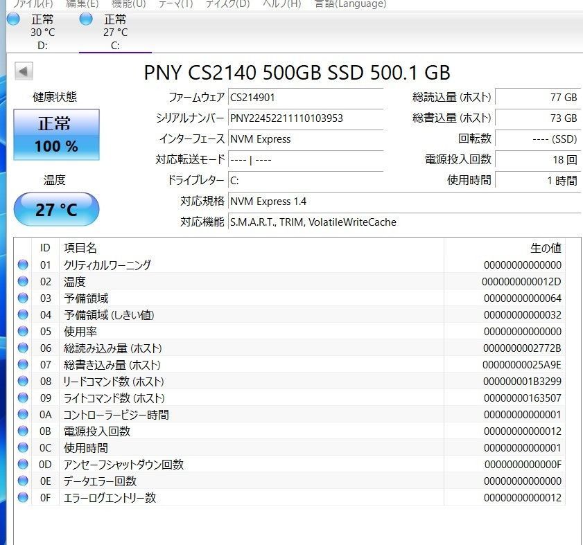This screenshot has width=583, height=545.
Task: Select the クリティカルワーニング attribute name
Action: click(107, 265)
